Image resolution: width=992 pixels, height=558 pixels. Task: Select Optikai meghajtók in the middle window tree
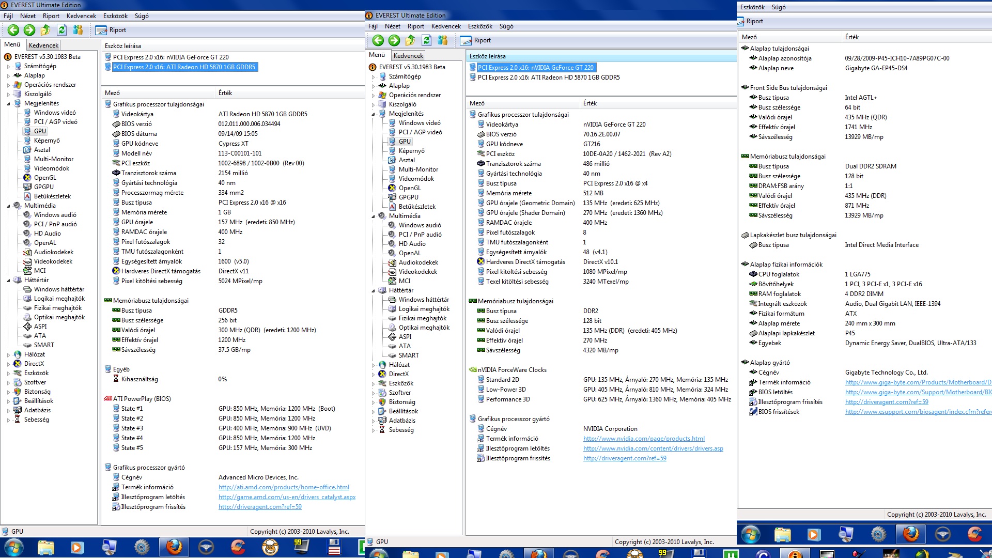click(x=424, y=328)
